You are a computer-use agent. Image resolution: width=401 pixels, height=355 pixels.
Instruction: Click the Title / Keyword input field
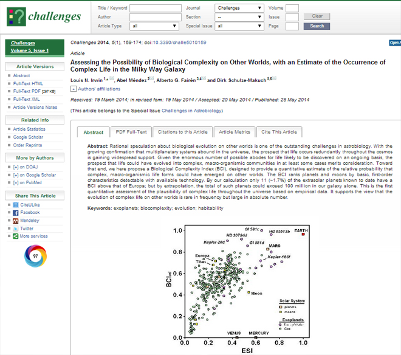pos(154,9)
